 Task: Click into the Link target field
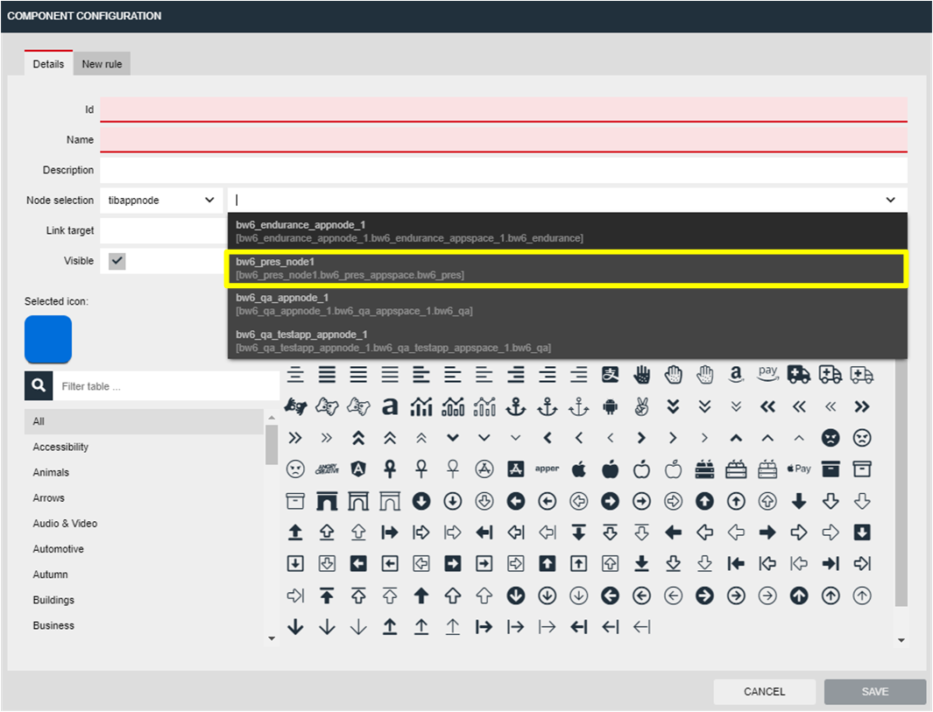coord(163,230)
